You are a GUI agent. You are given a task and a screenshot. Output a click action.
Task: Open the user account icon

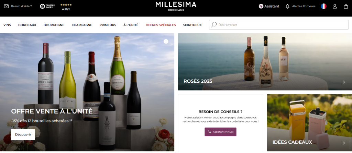[335, 6]
